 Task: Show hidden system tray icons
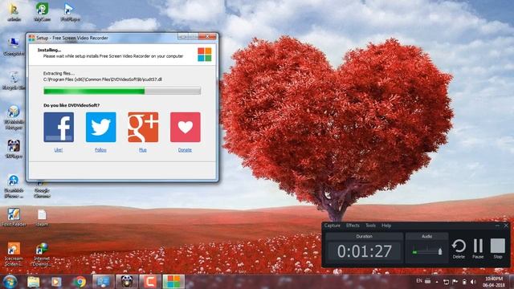click(x=437, y=282)
